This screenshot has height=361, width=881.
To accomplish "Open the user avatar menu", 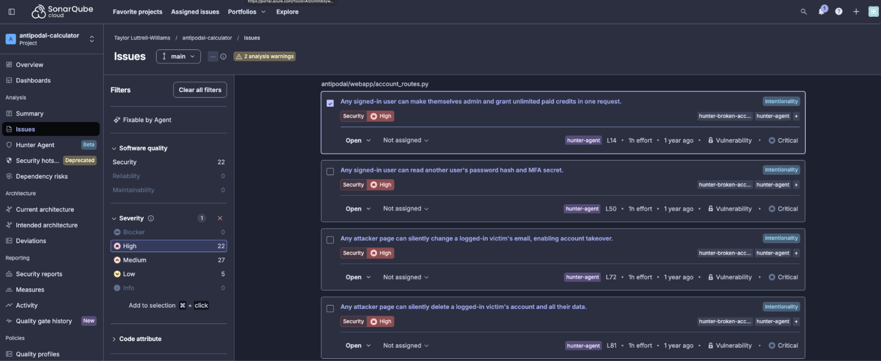I will [873, 12].
